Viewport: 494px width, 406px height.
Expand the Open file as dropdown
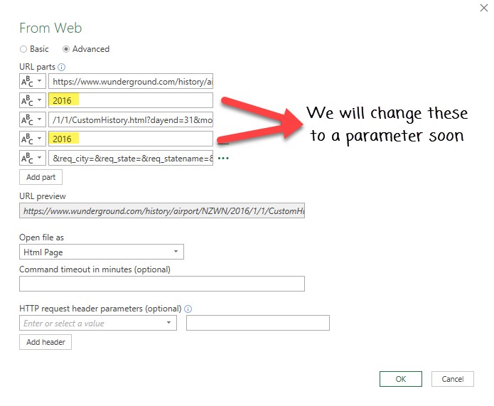coord(176,252)
